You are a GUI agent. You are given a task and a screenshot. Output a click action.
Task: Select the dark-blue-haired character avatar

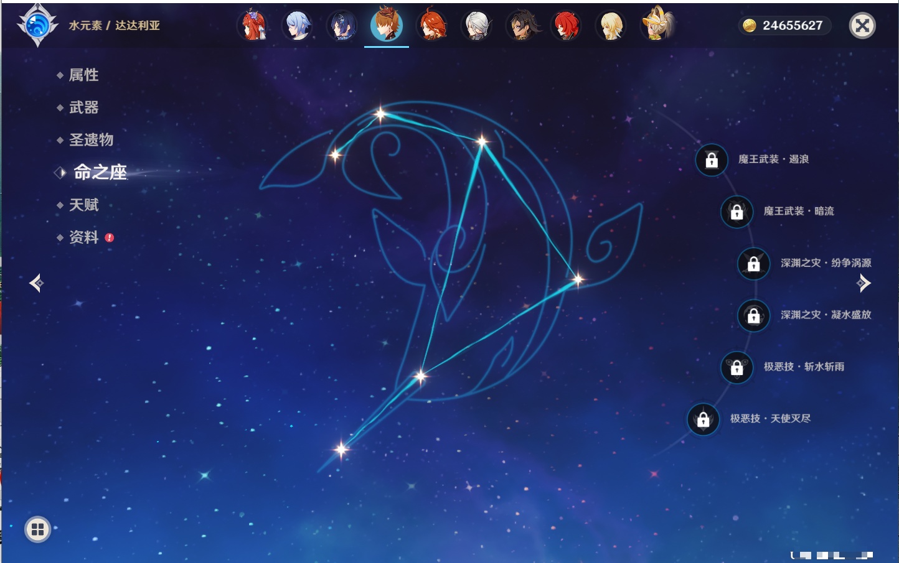point(342,26)
